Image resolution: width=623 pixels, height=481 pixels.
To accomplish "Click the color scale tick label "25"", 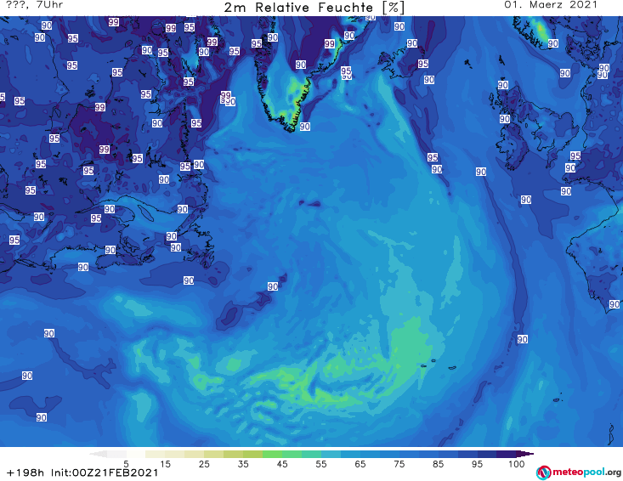I will (204, 464).
